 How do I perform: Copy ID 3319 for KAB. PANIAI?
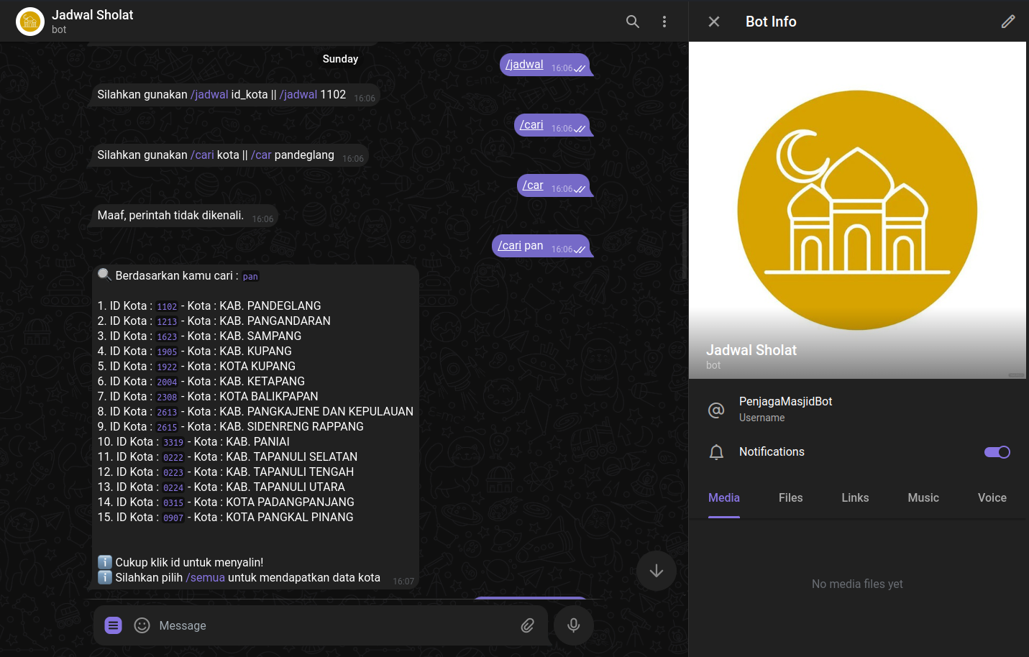point(173,442)
